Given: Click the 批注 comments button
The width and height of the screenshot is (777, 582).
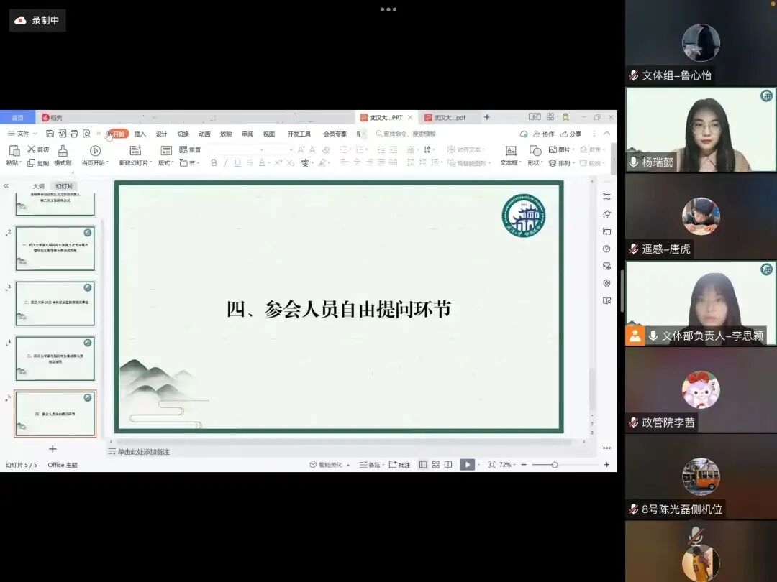Looking at the screenshot, I should (399, 465).
